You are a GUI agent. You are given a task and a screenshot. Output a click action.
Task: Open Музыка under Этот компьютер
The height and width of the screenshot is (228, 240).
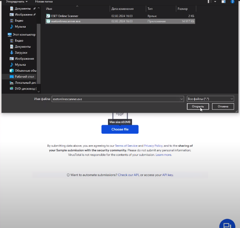(18, 65)
